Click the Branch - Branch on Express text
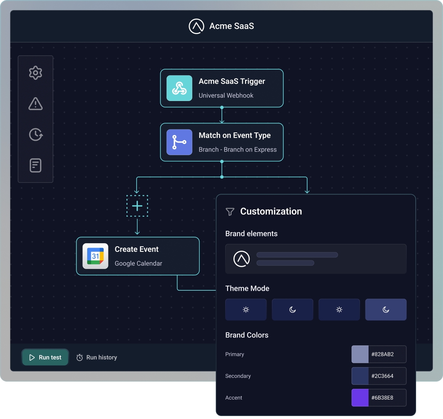 coord(238,150)
